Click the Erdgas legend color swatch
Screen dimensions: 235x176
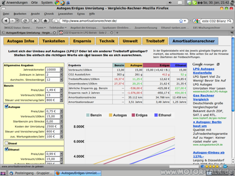coord(133,115)
